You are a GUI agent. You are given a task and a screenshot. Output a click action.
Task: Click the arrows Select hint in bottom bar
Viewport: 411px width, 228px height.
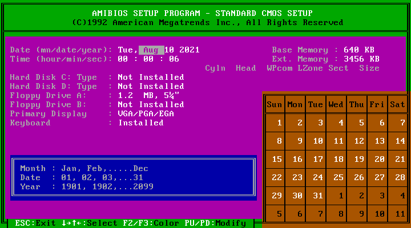point(90,223)
